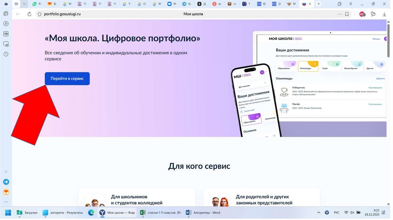Open a new browser tab with plus
Screen dimensions: 393x220
(x=319, y=4)
